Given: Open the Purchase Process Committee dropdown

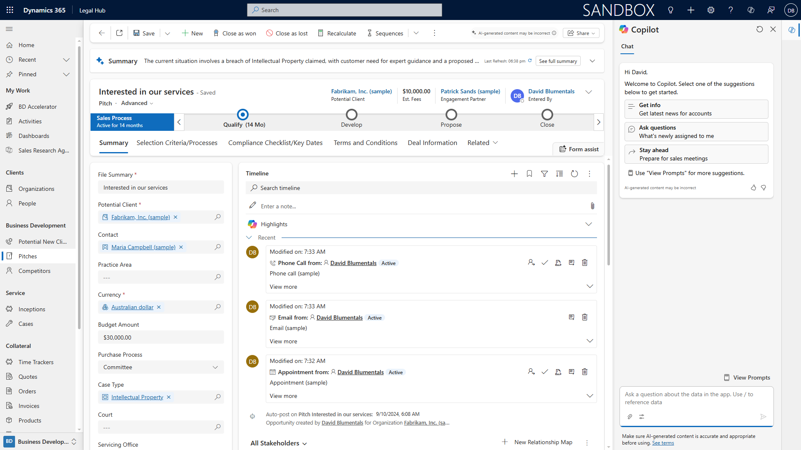Looking at the screenshot, I should point(161,367).
